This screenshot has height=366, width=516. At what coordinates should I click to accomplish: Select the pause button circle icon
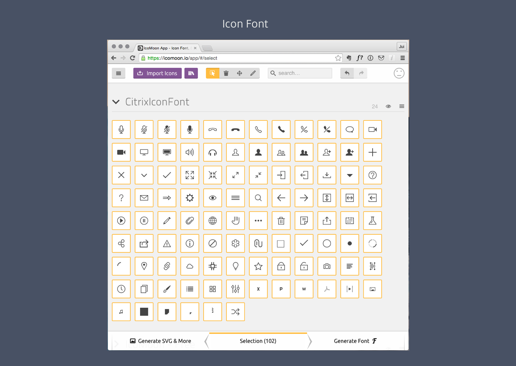click(144, 221)
